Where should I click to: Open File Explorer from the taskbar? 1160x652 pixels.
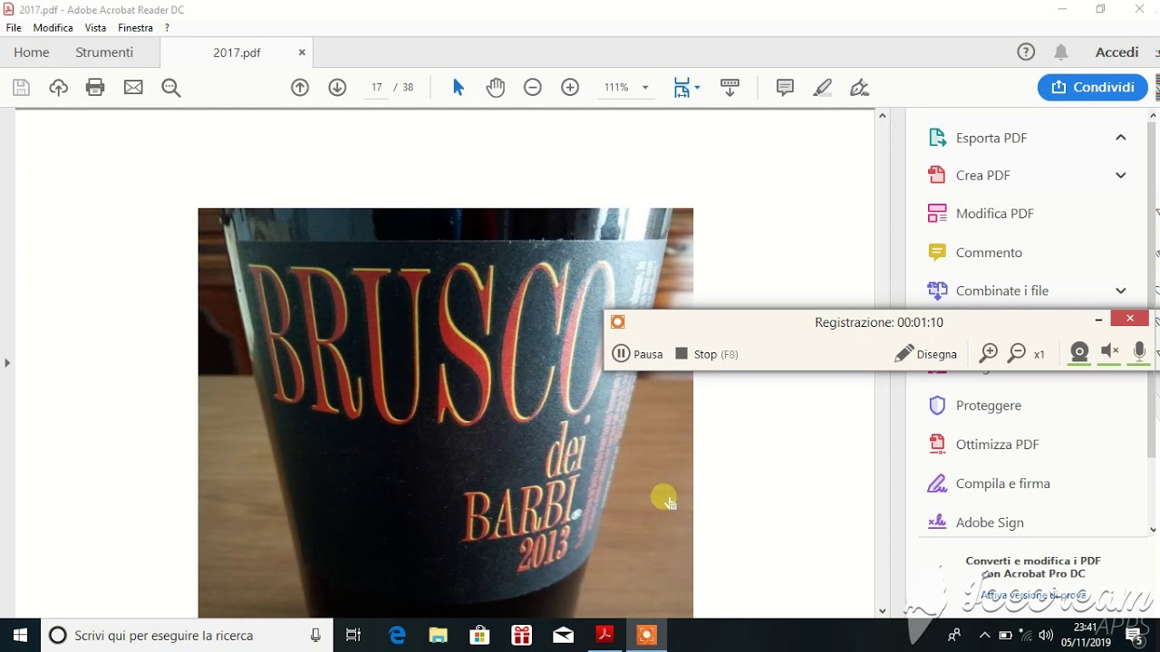tap(438, 636)
